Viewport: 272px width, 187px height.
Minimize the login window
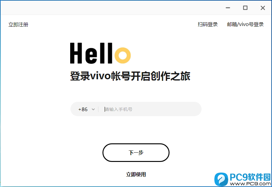pyautogui.click(x=228, y=8)
